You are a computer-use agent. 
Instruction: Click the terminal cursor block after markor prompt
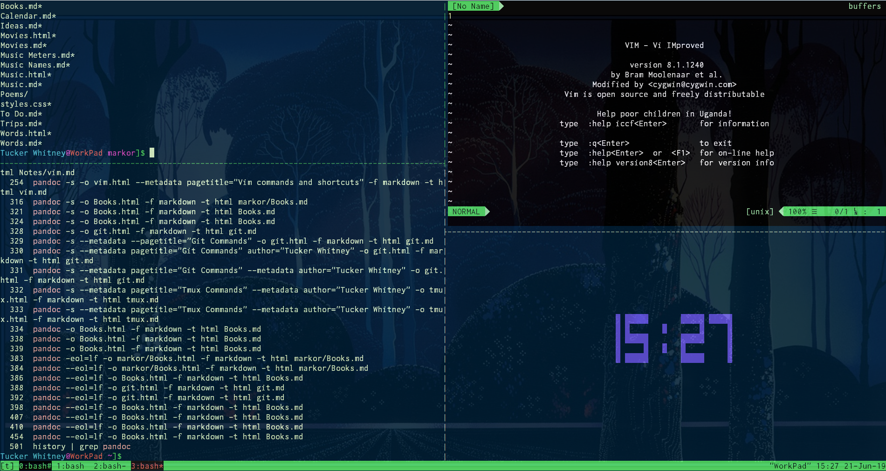tap(152, 153)
